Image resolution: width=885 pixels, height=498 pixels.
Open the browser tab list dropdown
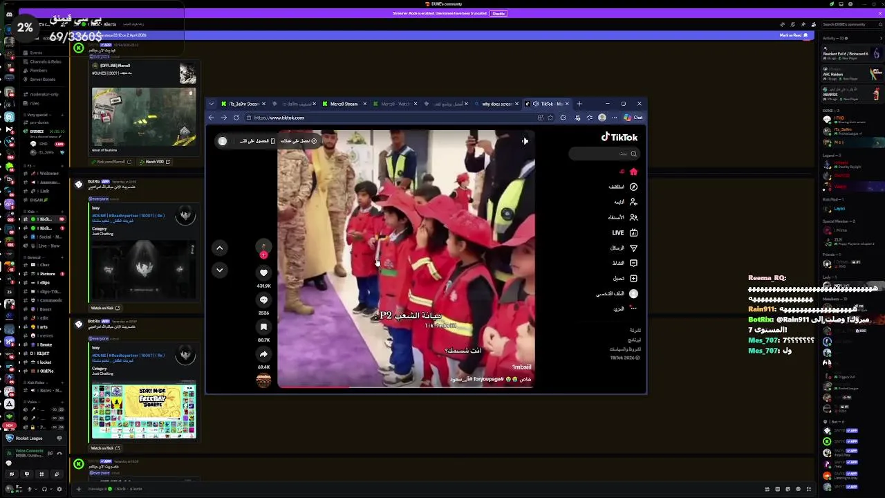click(212, 104)
